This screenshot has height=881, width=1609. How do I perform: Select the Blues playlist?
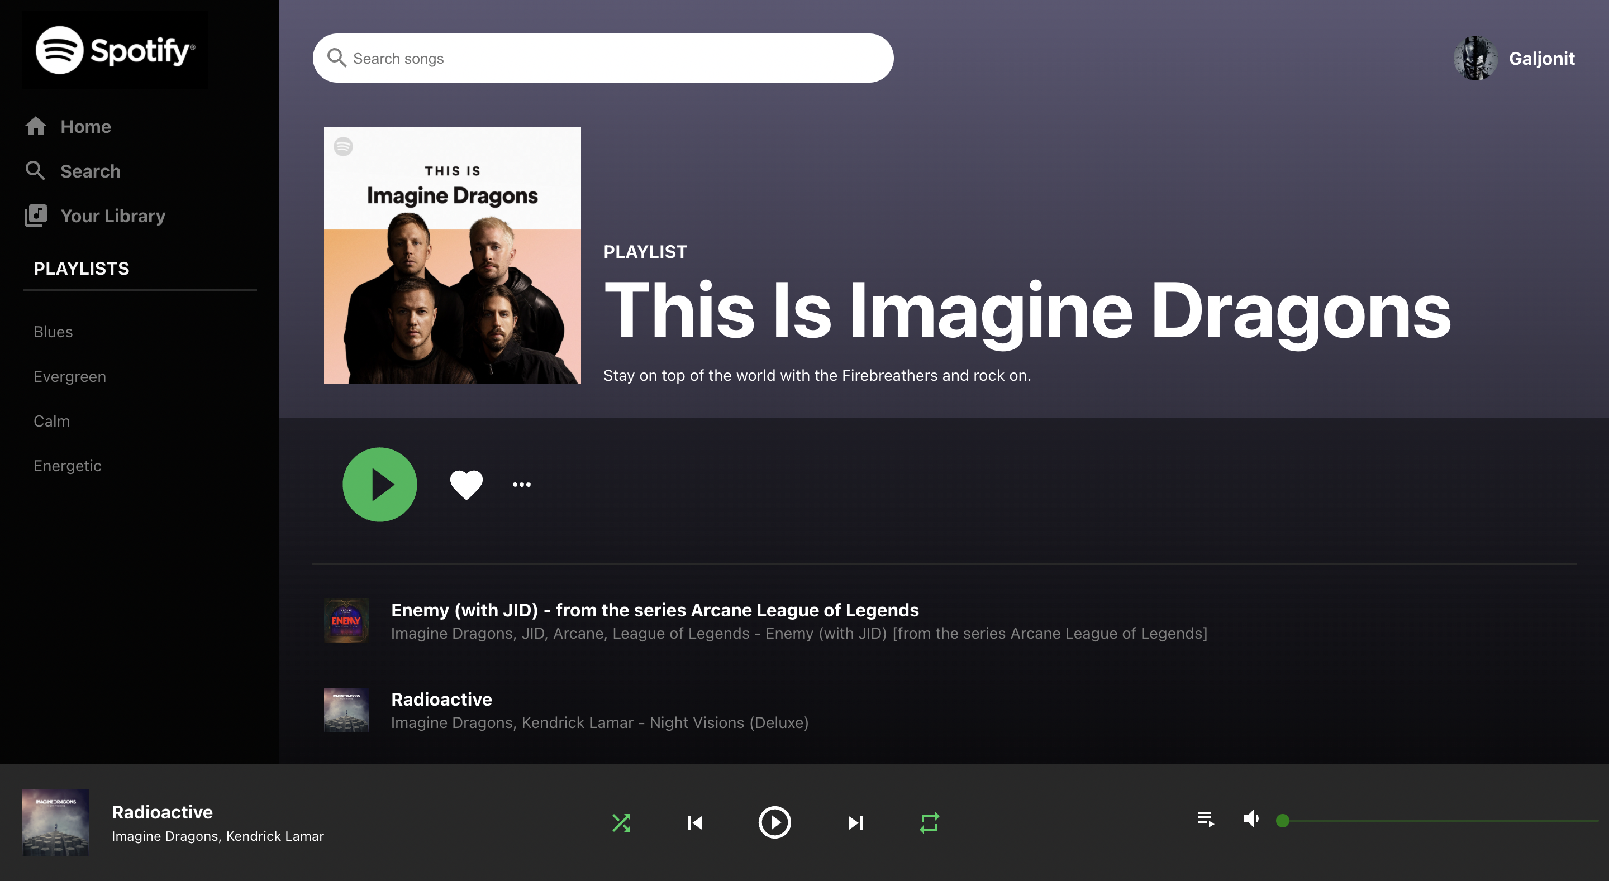[53, 332]
